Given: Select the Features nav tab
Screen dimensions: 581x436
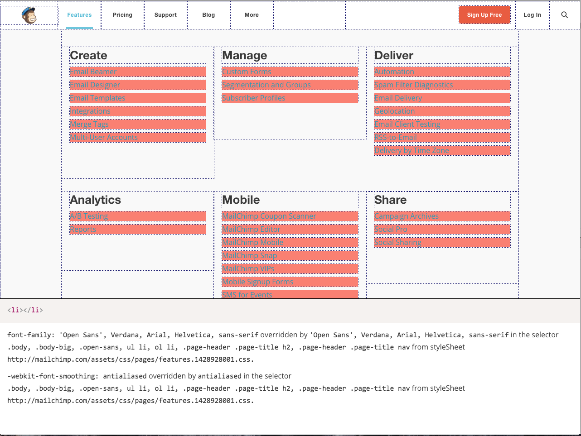Looking at the screenshot, I should coord(79,15).
